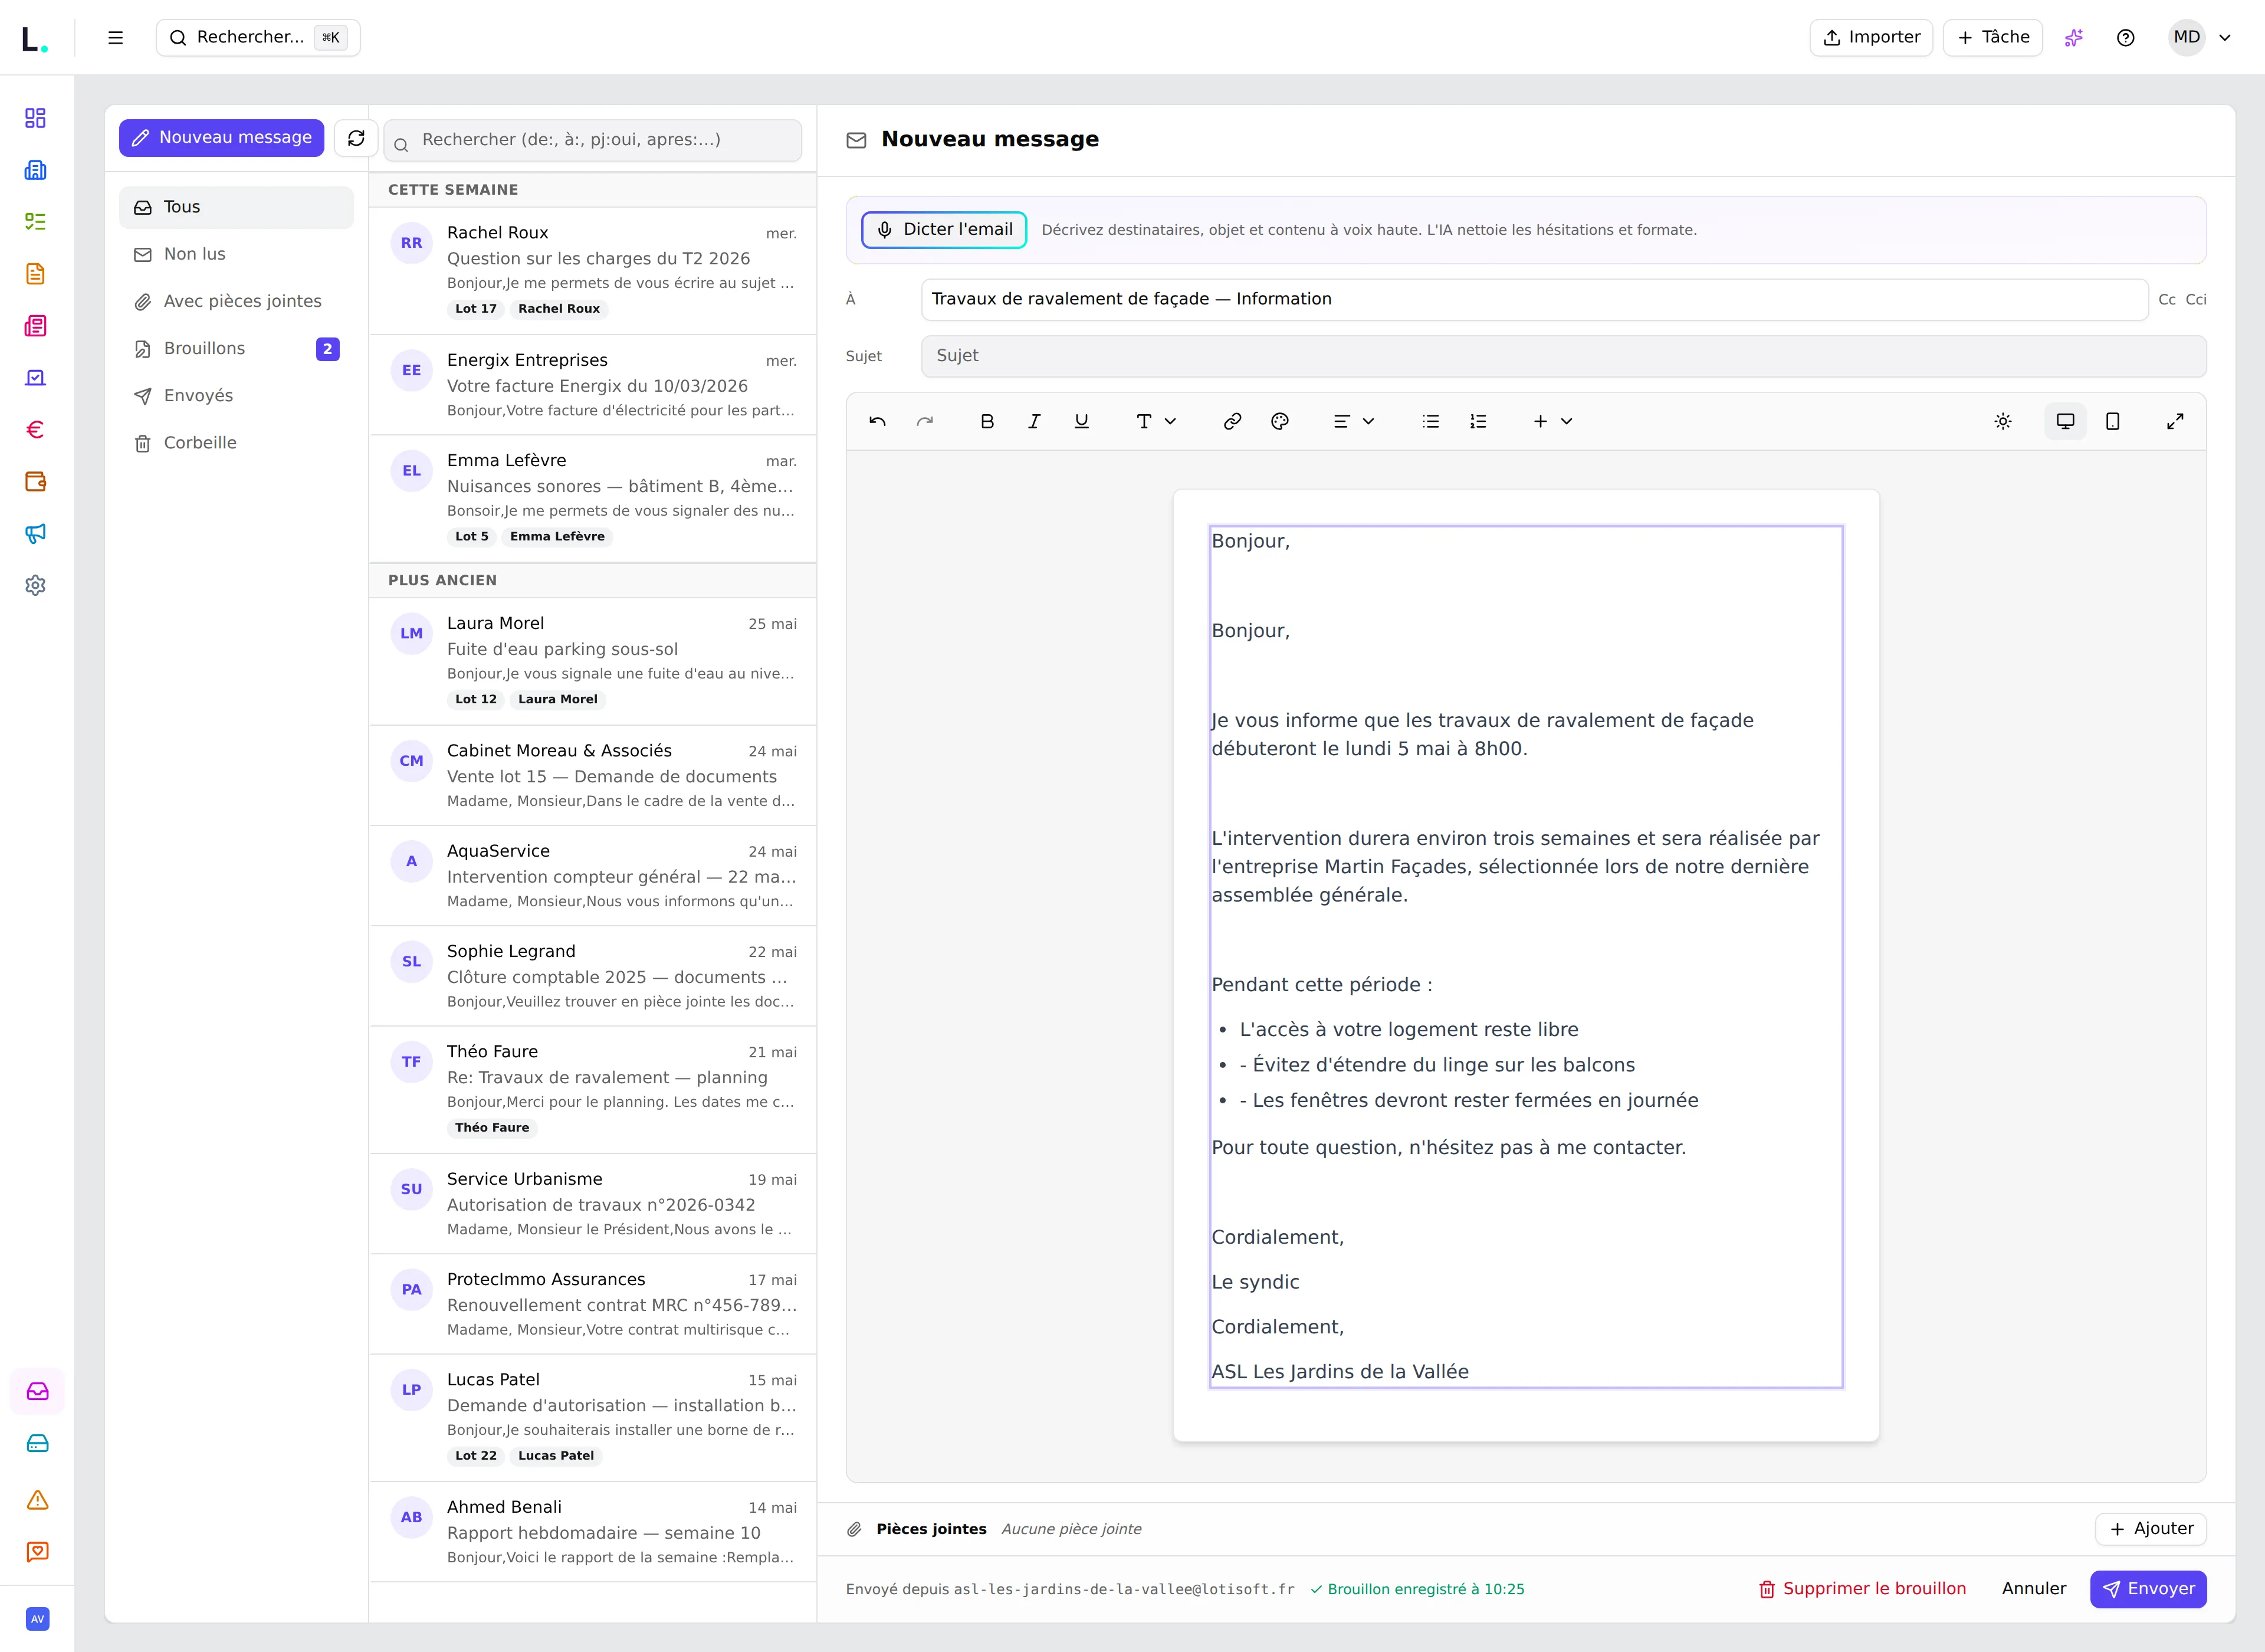Open the text alignment dropdown

point(1354,422)
